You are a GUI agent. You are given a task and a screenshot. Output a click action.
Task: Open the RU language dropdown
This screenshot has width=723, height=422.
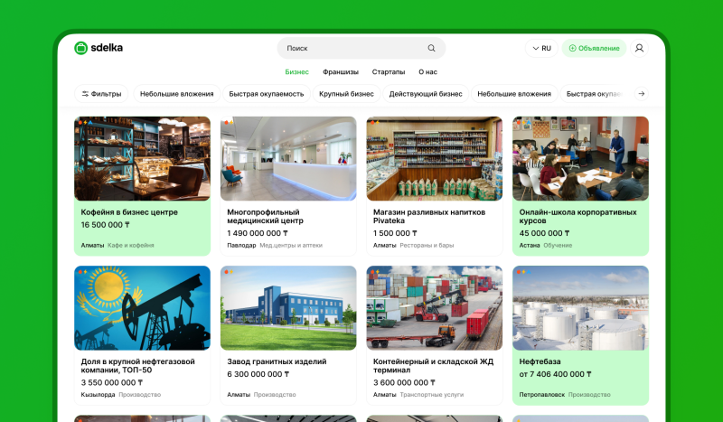541,48
